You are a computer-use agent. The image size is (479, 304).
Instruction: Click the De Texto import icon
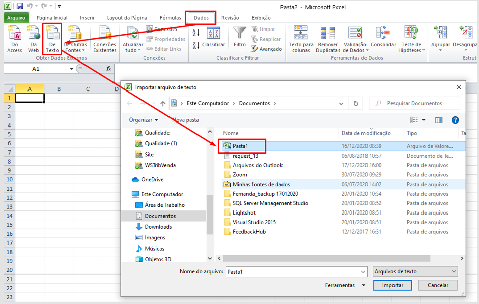[52, 39]
